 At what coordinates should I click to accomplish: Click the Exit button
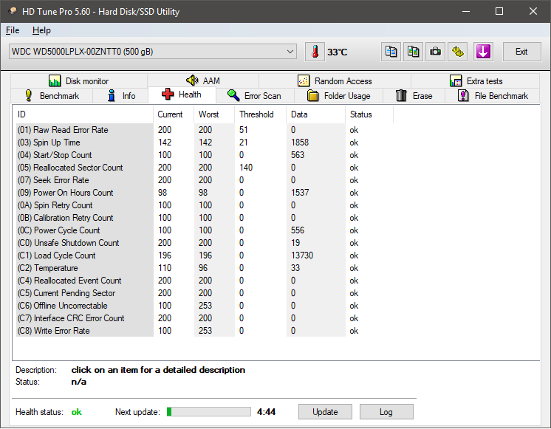tap(521, 52)
